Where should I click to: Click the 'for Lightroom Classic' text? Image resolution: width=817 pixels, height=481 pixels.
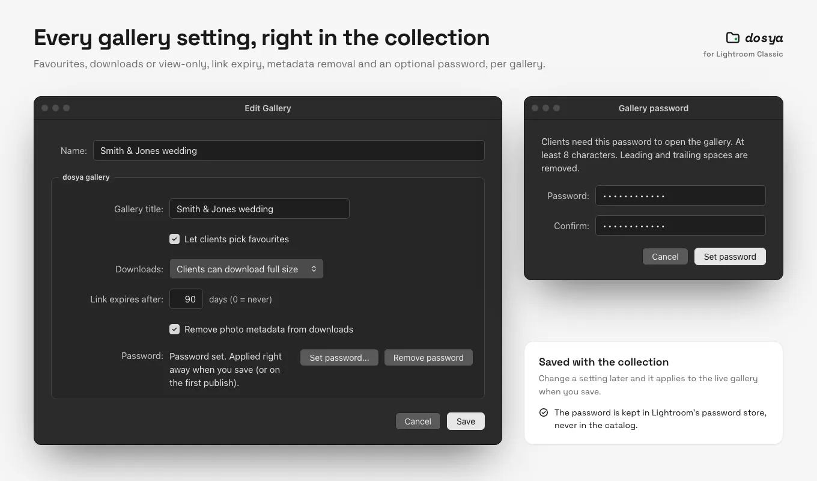point(743,54)
